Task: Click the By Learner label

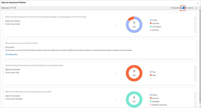Action: 189,8
